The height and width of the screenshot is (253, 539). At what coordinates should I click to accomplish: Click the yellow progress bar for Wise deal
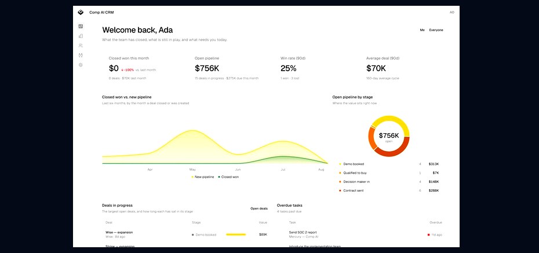tap(236, 235)
